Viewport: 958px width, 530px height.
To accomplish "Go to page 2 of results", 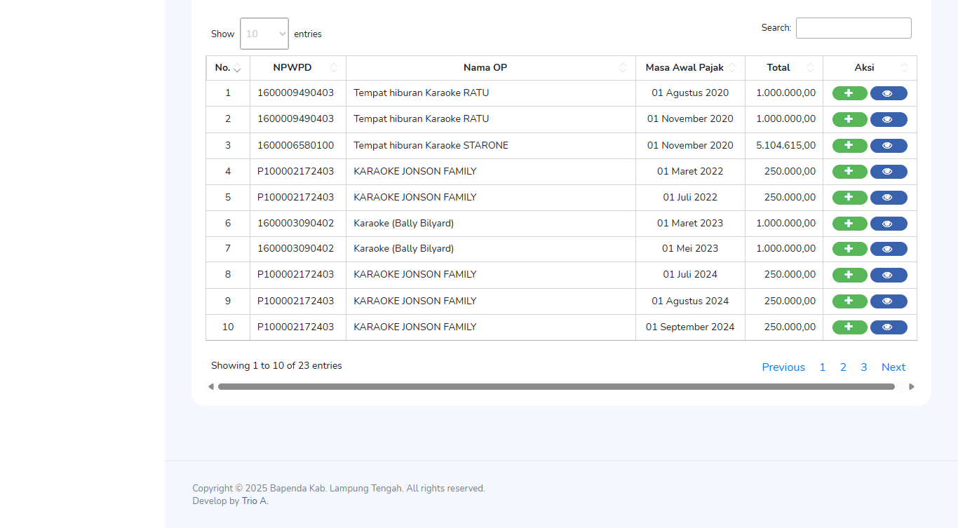I will tap(843, 367).
